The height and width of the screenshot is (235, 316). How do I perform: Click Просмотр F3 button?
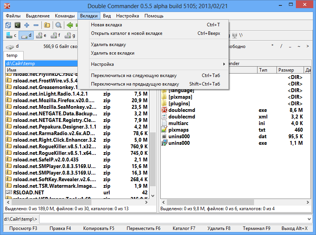[23, 228]
